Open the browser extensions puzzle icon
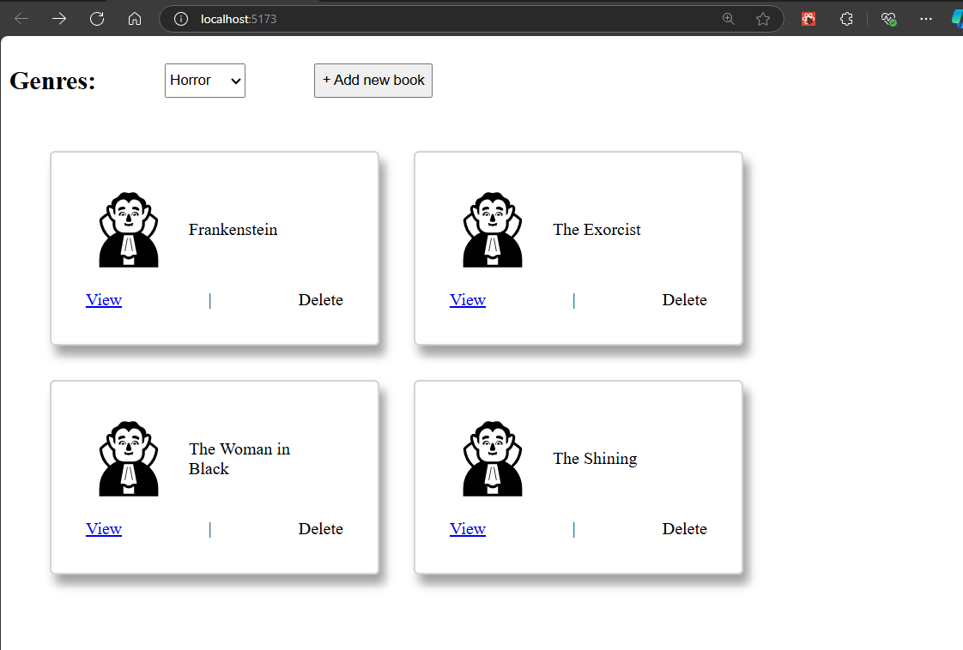Viewport: 963px width, 650px height. [x=846, y=19]
